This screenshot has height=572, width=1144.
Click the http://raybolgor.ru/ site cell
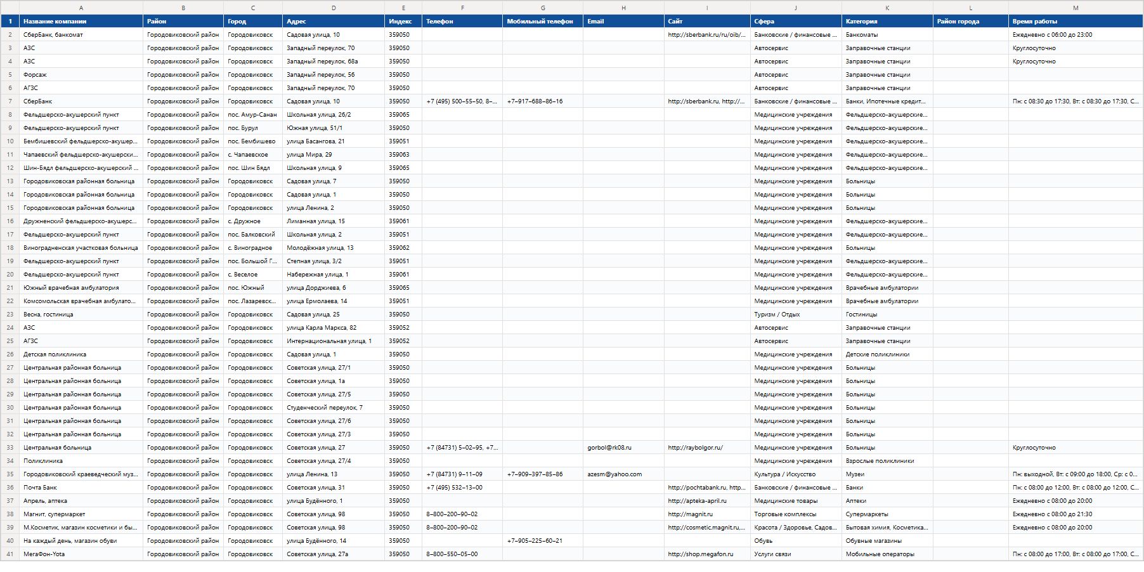(707, 448)
